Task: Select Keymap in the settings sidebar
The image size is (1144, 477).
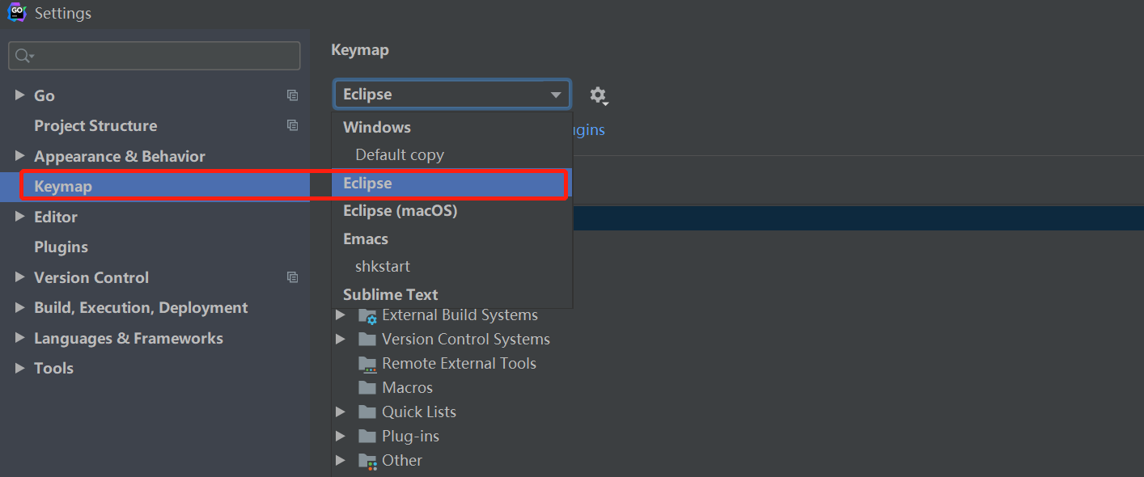Action: pyautogui.click(x=155, y=186)
